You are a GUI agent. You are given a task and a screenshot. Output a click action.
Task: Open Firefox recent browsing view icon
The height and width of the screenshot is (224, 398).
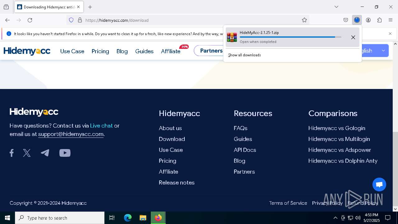click(6, 7)
